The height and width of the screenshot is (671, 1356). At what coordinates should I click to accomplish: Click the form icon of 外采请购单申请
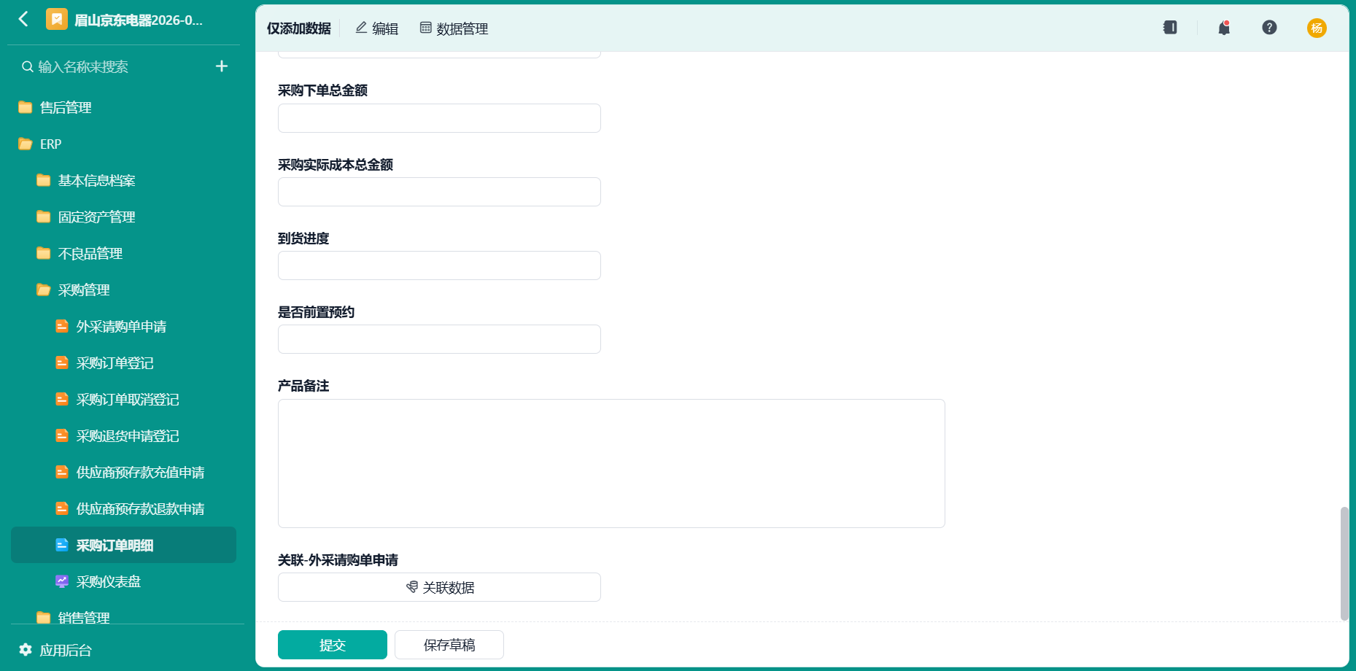pyautogui.click(x=62, y=326)
